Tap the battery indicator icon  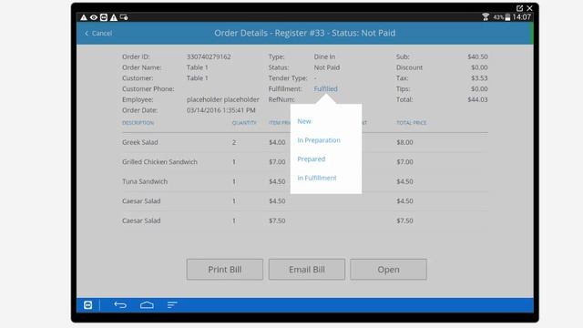pos(507,17)
